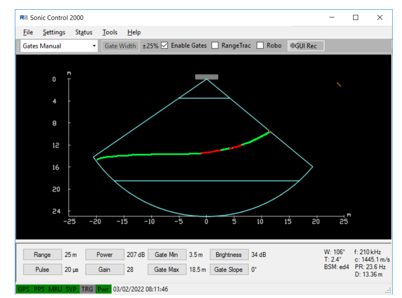The height and width of the screenshot is (298, 402).
Task: Click the PR: 23.6 Hz ping rate readout
Action: point(370,267)
